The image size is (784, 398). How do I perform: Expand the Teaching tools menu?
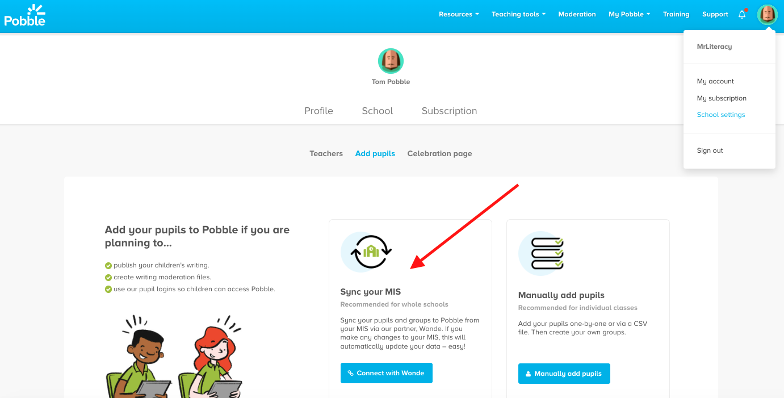click(x=517, y=14)
